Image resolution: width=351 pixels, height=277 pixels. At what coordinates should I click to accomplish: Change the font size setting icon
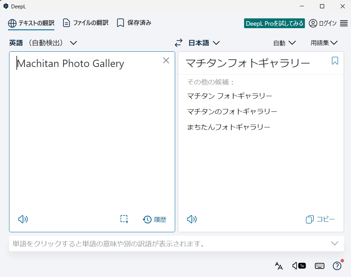[x=279, y=266]
